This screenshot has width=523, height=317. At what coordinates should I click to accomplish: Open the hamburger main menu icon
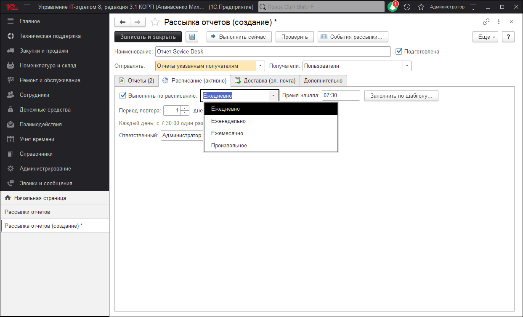coord(27,7)
